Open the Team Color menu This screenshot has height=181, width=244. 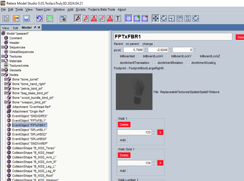43,9
